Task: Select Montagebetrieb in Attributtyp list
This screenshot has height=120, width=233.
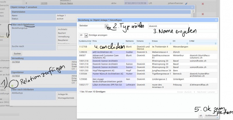Action: pyautogui.click(x=66, y=98)
